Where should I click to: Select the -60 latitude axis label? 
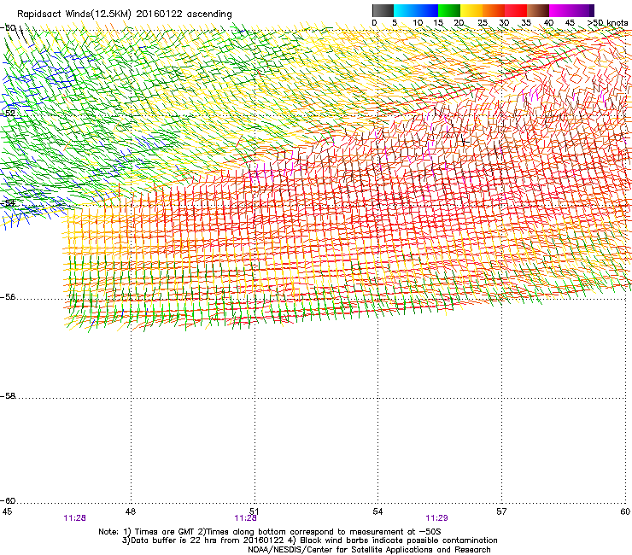(x=8, y=500)
